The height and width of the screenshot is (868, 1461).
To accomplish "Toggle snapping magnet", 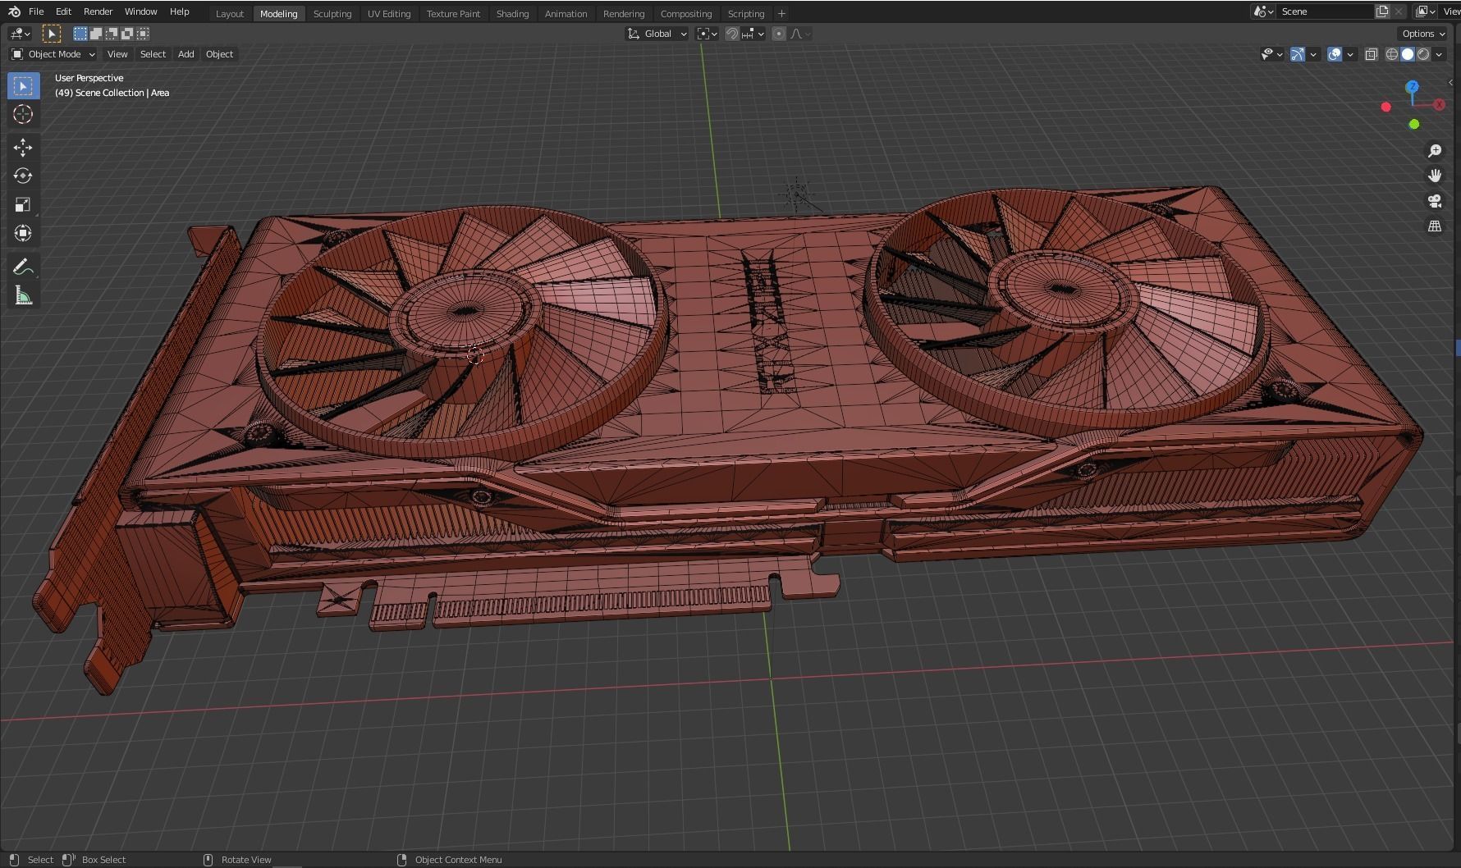I will [732, 34].
